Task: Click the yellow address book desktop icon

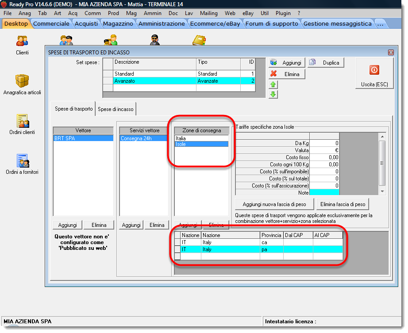Action: coord(199,40)
